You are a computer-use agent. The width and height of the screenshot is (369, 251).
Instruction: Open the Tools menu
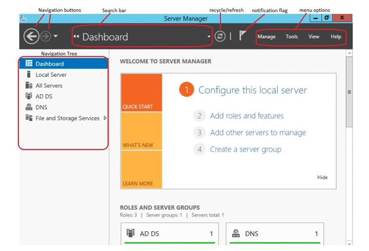point(291,37)
